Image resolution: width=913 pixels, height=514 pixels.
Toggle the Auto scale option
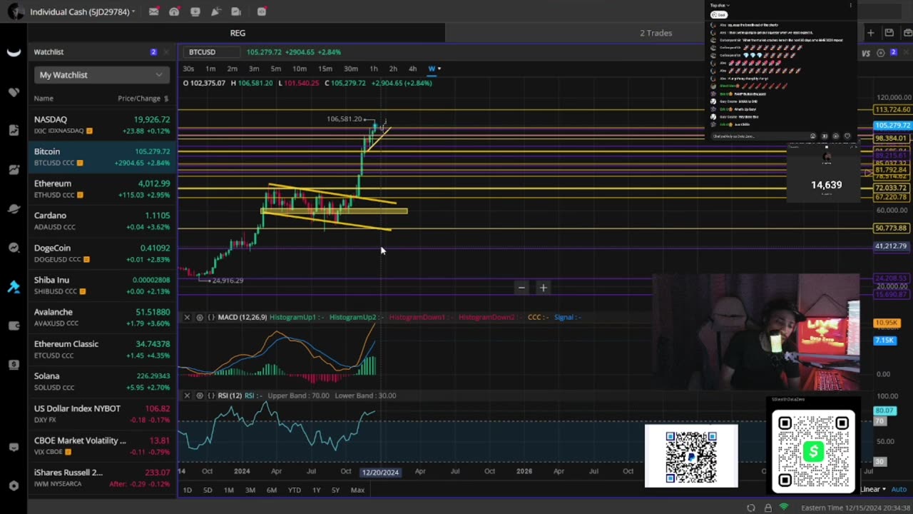click(899, 489)
